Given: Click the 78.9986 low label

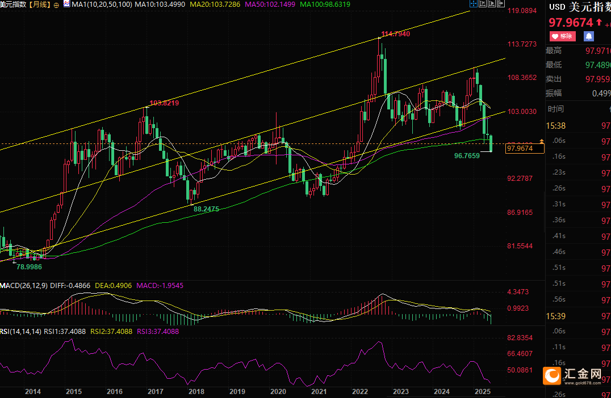Looking at the screenshot, I should point(29,267).
